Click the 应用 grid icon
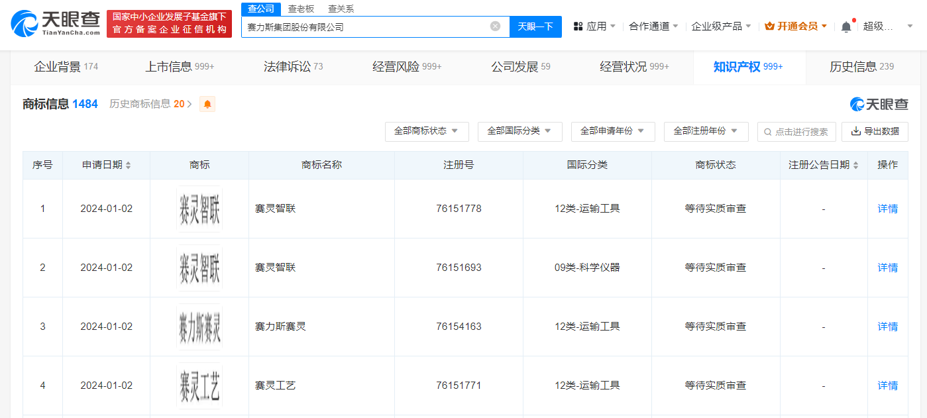Image resolution: width=927 pixels, height=418 pixels. tap(578, 26)
